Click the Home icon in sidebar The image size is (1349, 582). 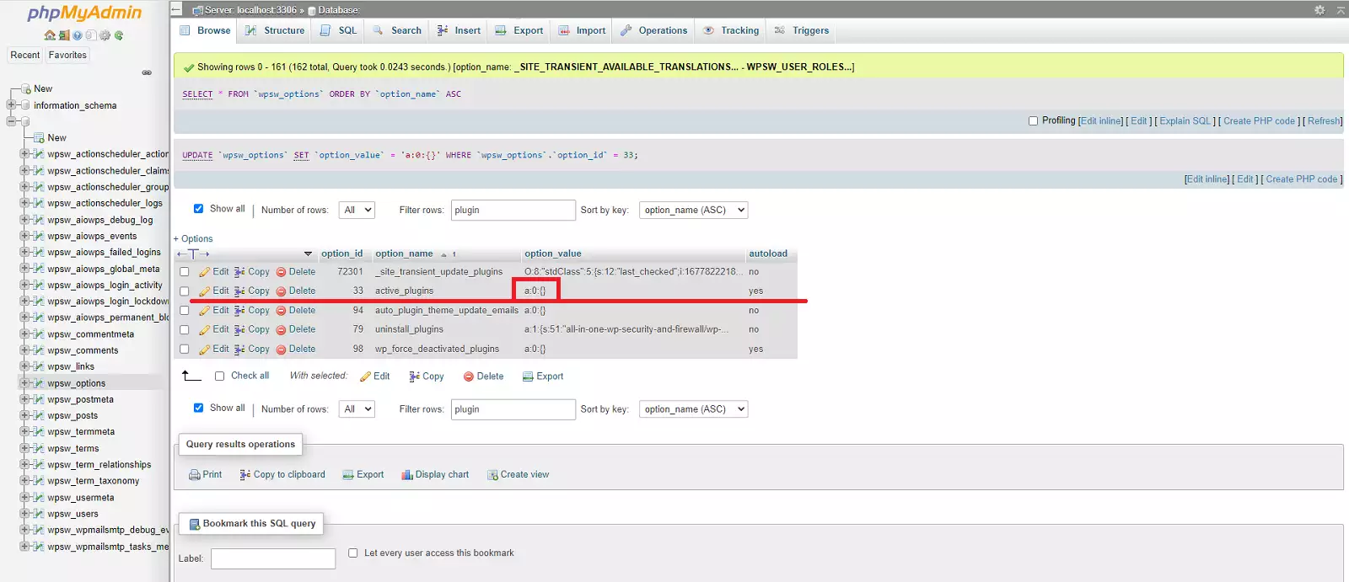point(50,35)
